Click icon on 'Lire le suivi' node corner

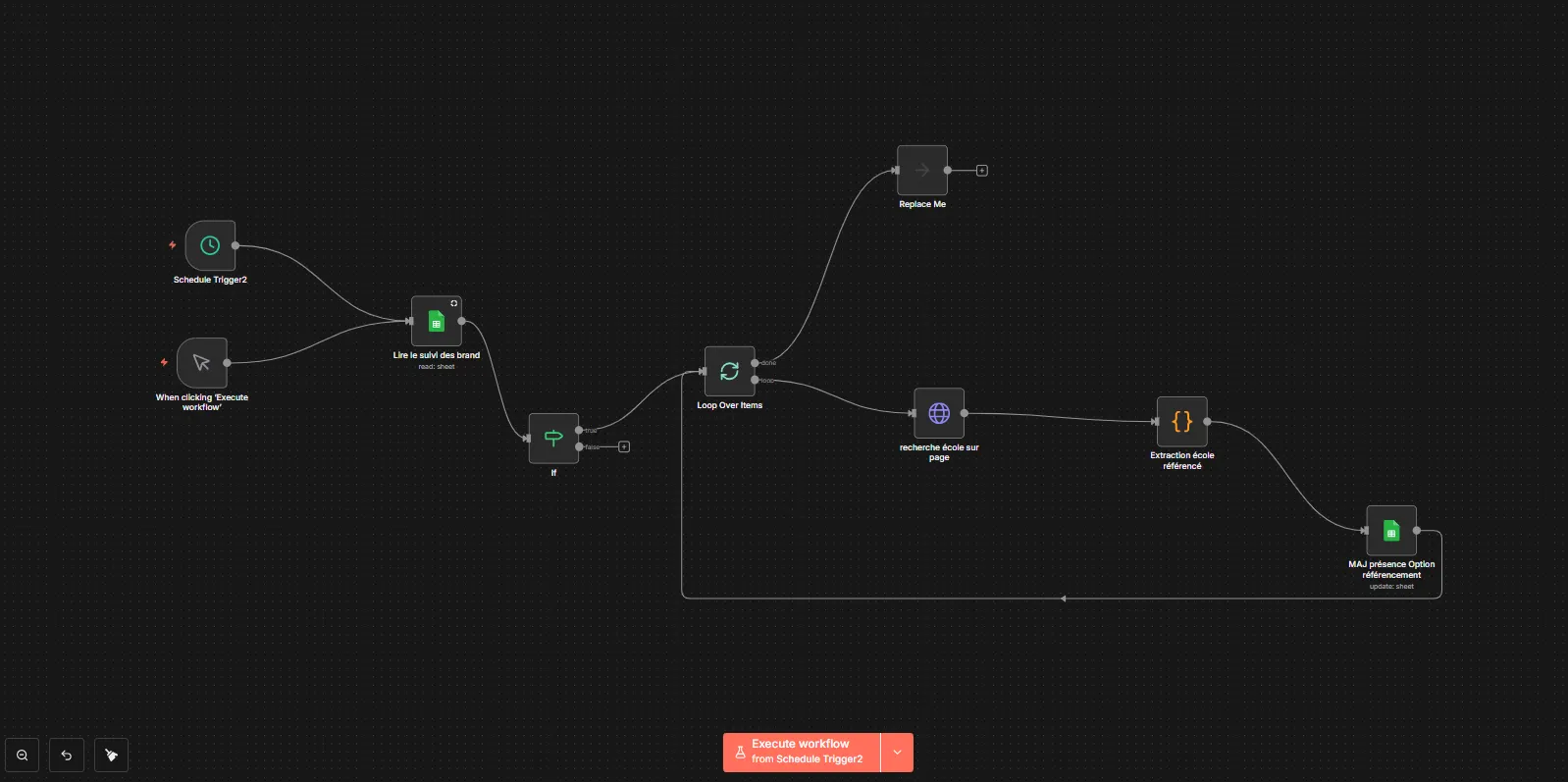pyautogui.click(x=453, y=303)
